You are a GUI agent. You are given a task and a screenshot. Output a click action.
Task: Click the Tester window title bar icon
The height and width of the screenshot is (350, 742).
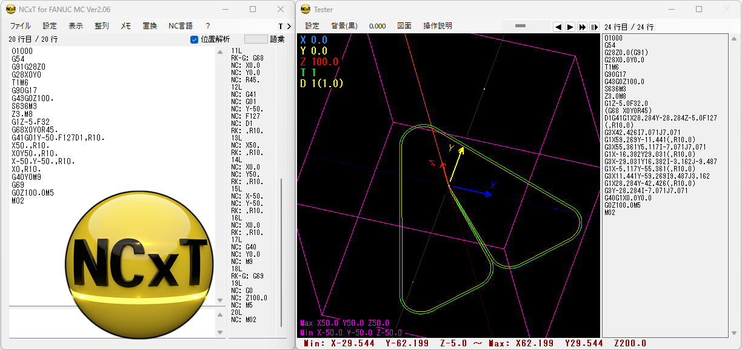click(305, 9)
